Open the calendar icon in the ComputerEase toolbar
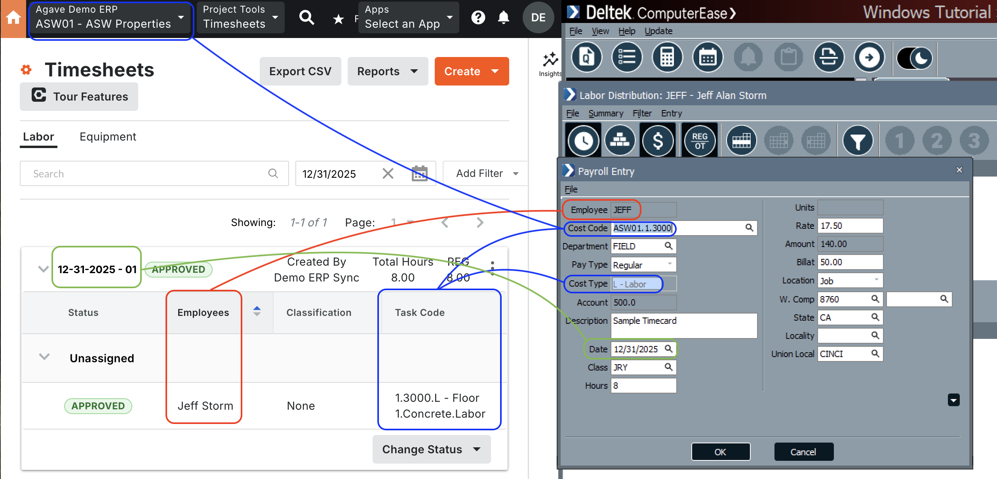This screenshot has height=479, width=997. point(708,57)
